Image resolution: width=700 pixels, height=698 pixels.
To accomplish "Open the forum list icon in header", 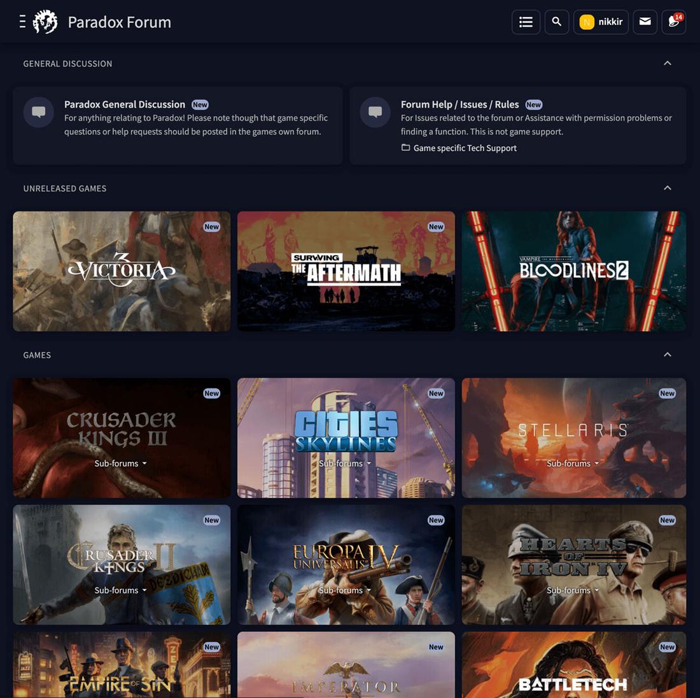I will 526,22.
